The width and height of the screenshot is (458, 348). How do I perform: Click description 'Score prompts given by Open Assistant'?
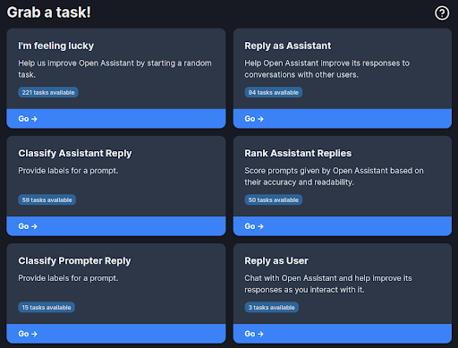coord(334,176)
